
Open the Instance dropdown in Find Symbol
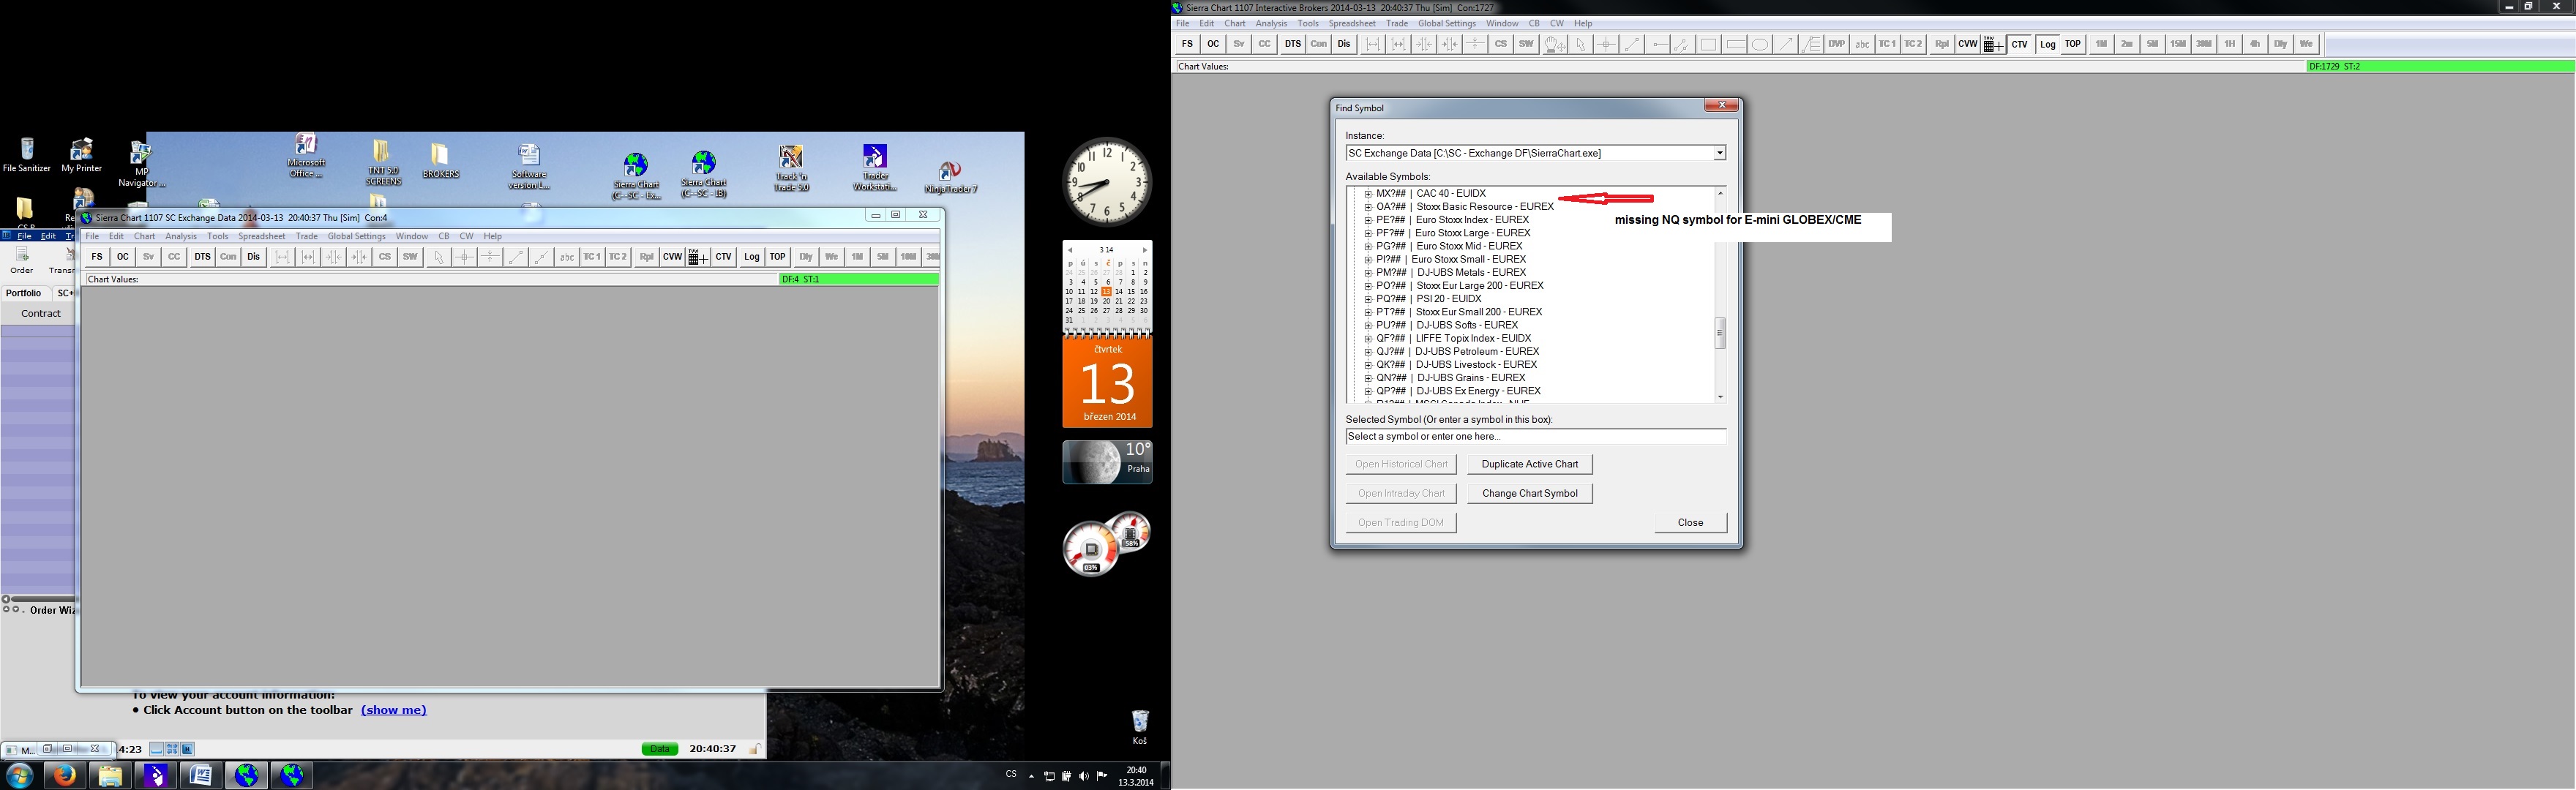1719,153
